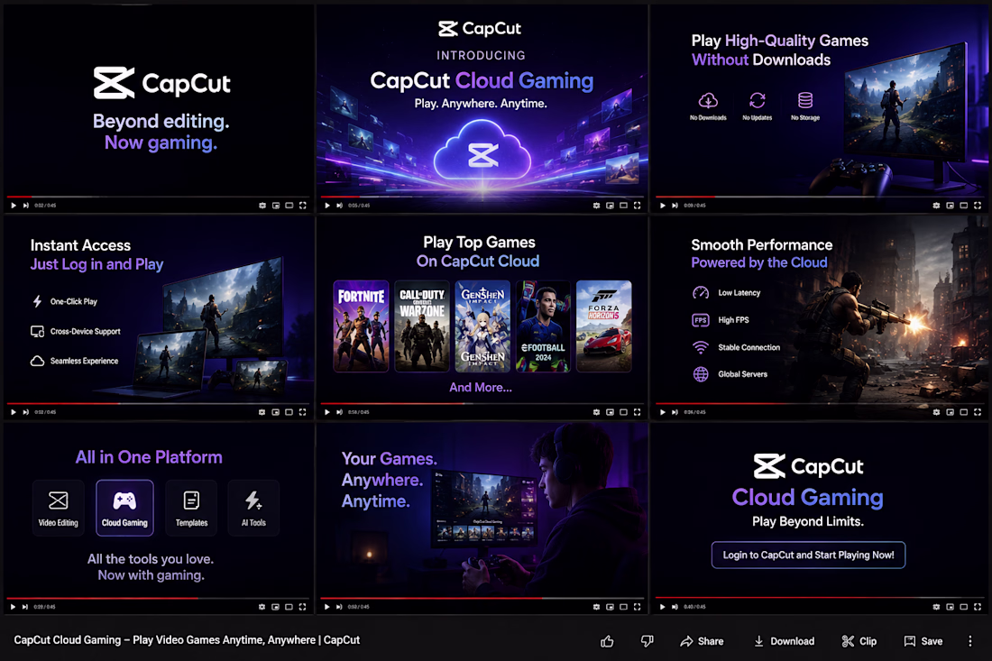
Task: Click the video title CapCut Cloud Gaming
Action: click(187, 640)
